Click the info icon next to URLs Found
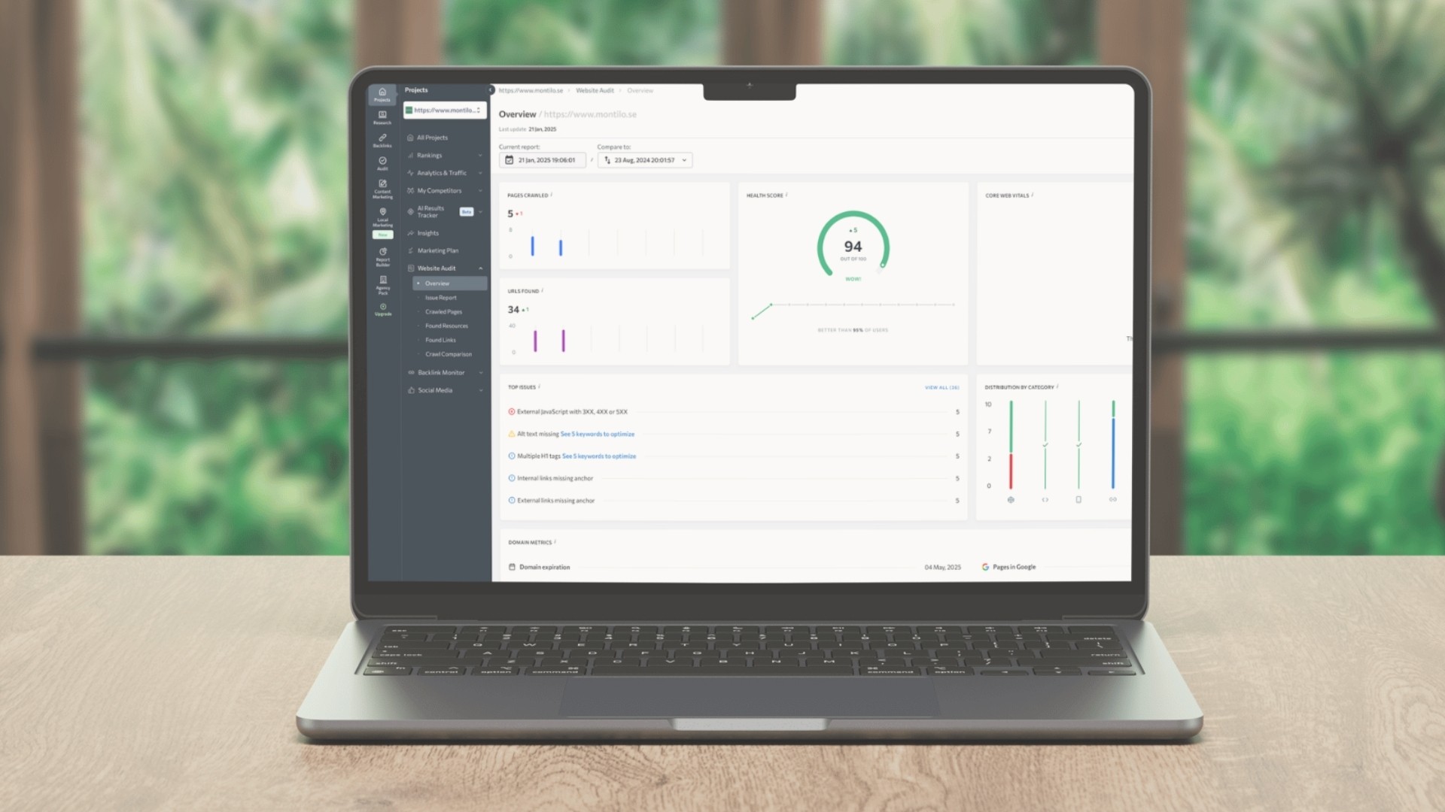 (x=543, y=290)
